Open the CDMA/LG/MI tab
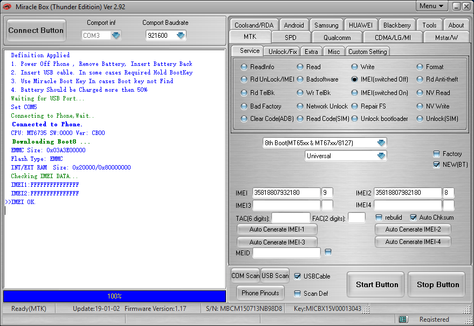This screenshot has width=474, height=326. (393, 38)
